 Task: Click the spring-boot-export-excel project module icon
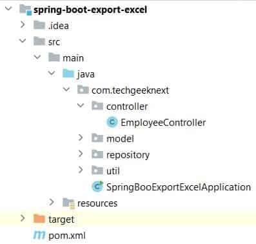point(26,10)
